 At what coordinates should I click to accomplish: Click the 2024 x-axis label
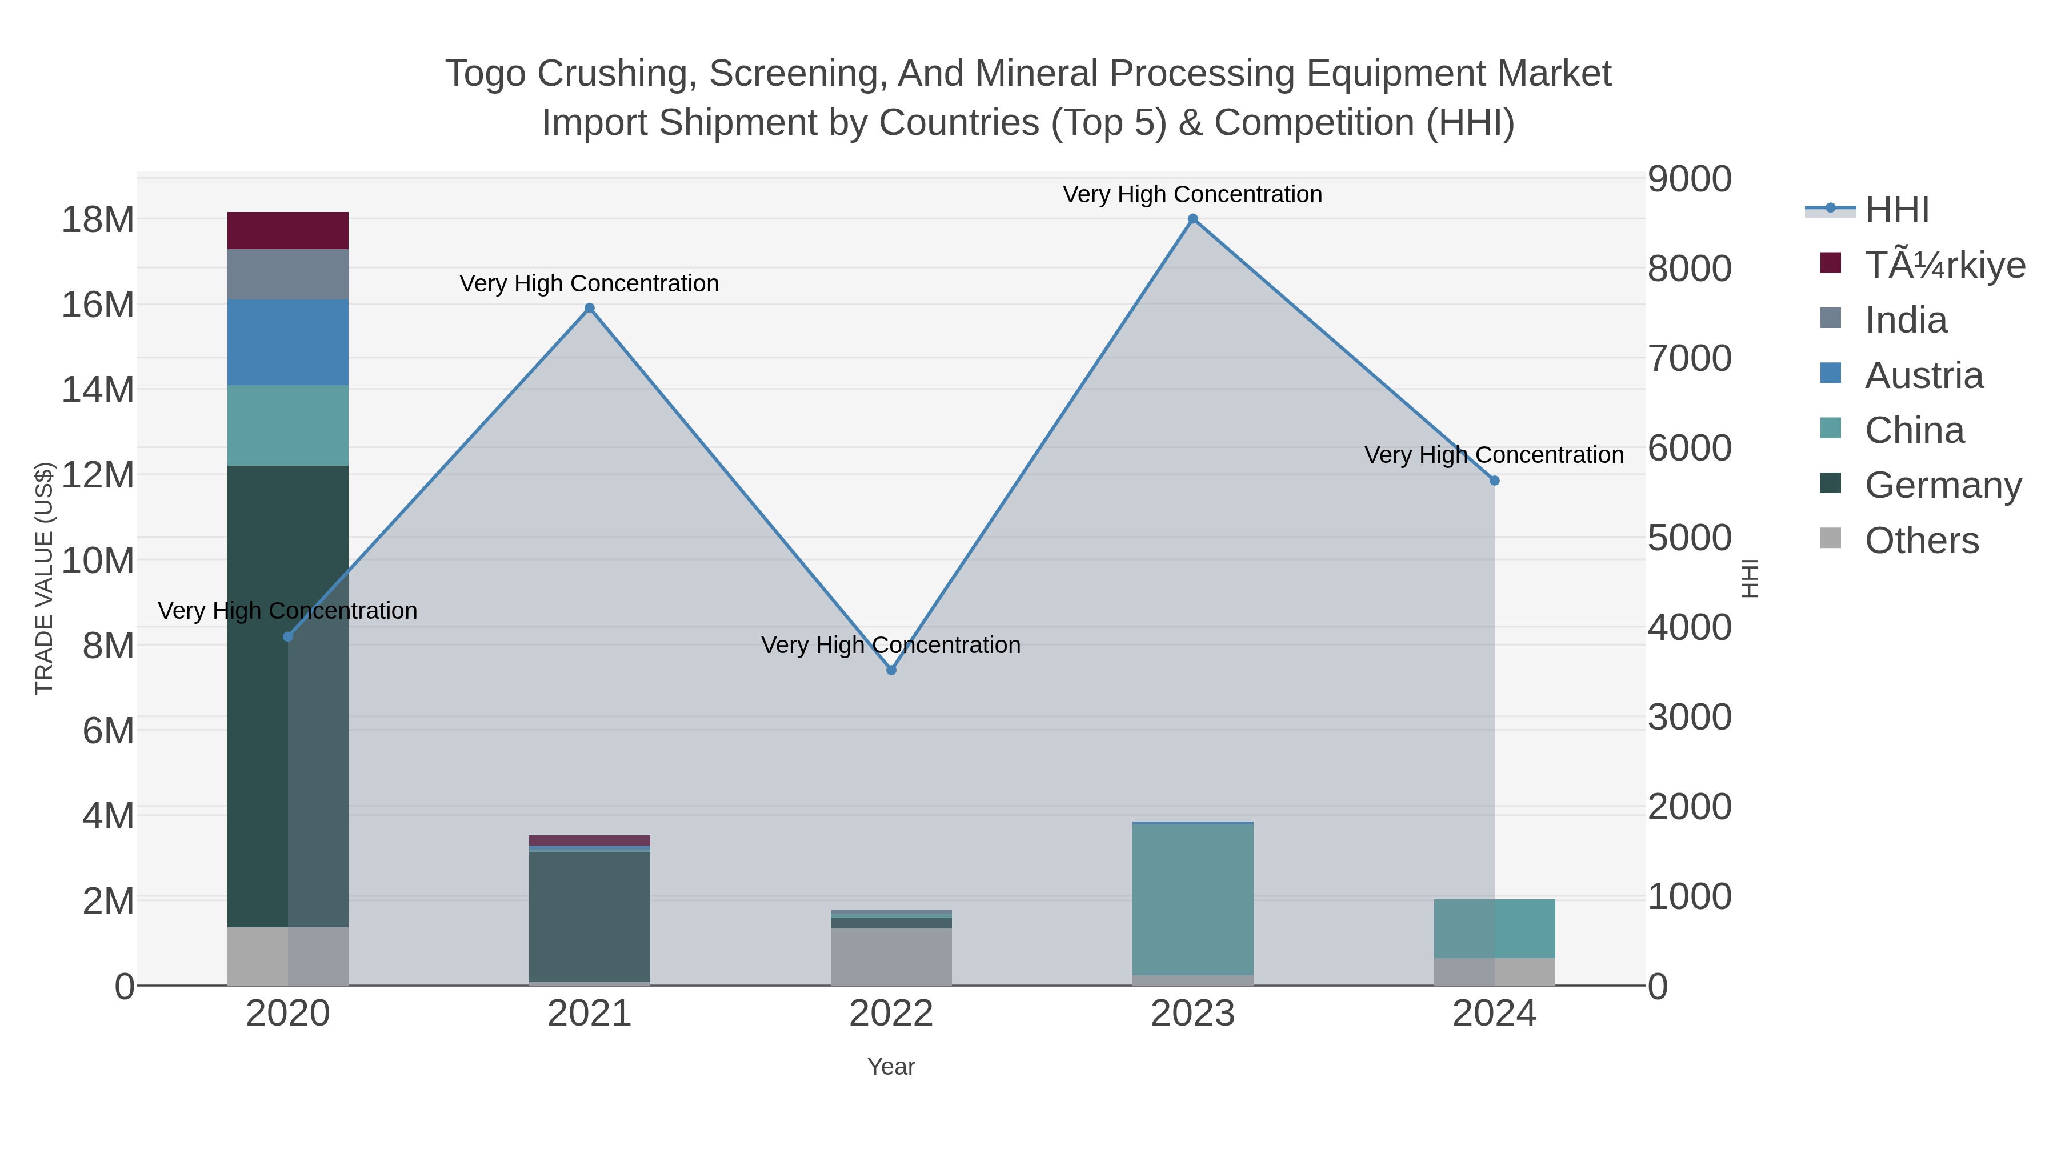[x=1495, y=1014]
